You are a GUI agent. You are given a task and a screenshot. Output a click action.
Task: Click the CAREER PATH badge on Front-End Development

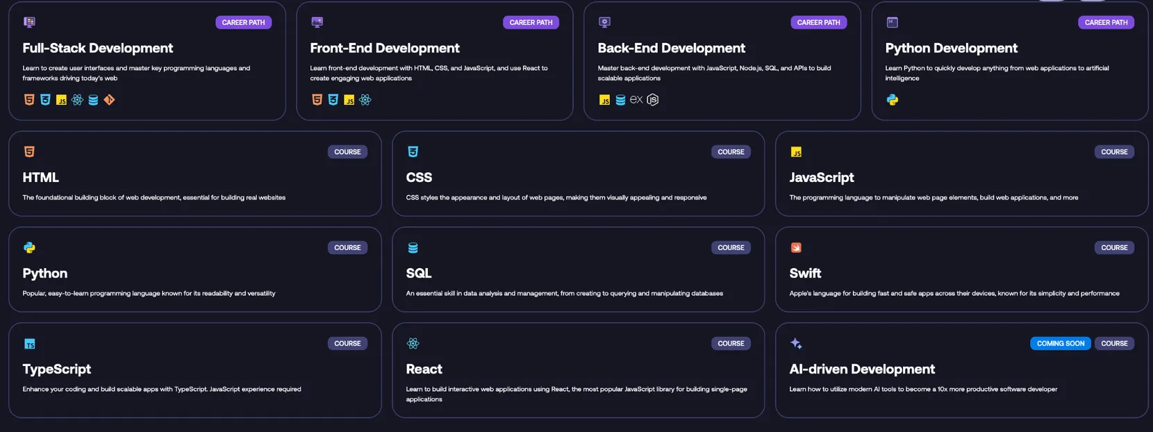click(531, 22)
